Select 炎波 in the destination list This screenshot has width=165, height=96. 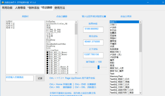click(x=112, y=46)
